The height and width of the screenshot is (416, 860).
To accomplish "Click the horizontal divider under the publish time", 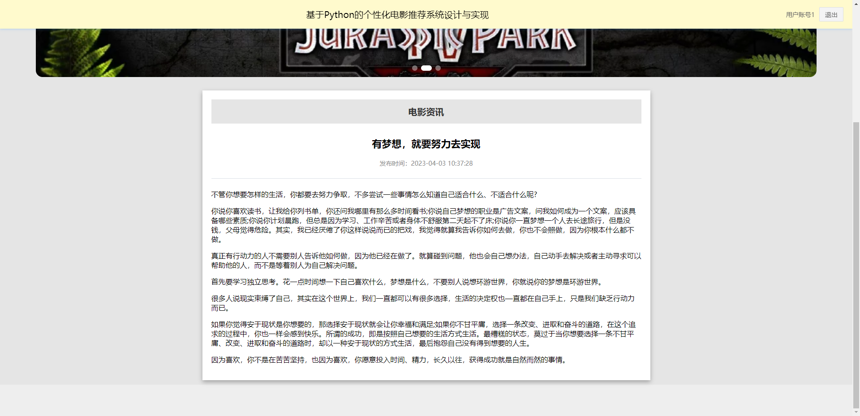I will click(x=426, y=178).
